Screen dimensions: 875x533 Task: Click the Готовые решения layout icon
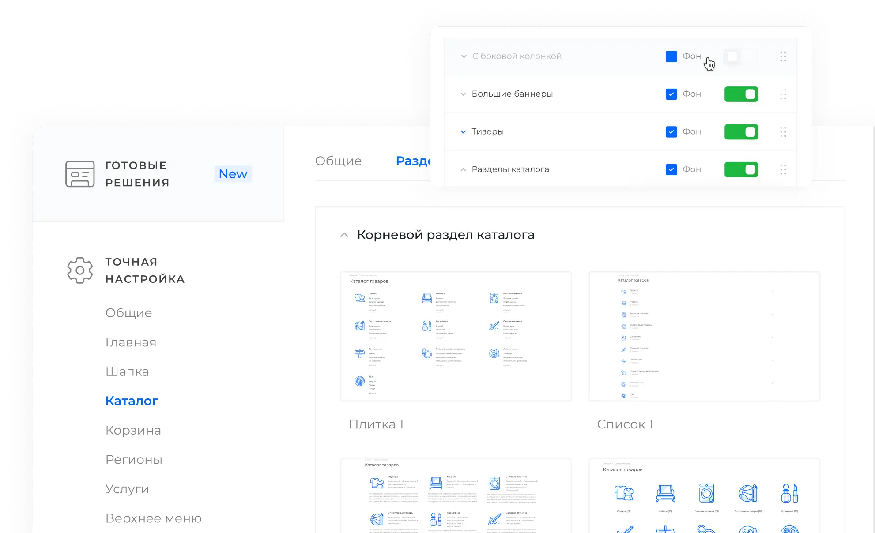[80, 174]
